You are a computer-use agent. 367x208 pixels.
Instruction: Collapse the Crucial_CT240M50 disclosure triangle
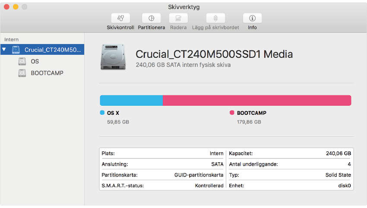(4, 50)
